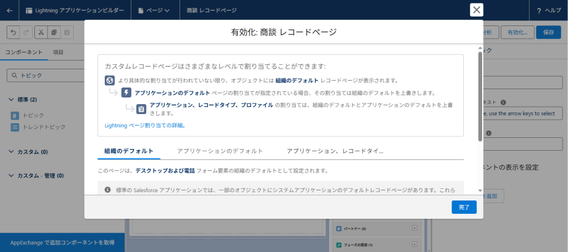Click 商談 レコードページ title in header
This screenshot has width=568, height=252.
coord(212,11)
